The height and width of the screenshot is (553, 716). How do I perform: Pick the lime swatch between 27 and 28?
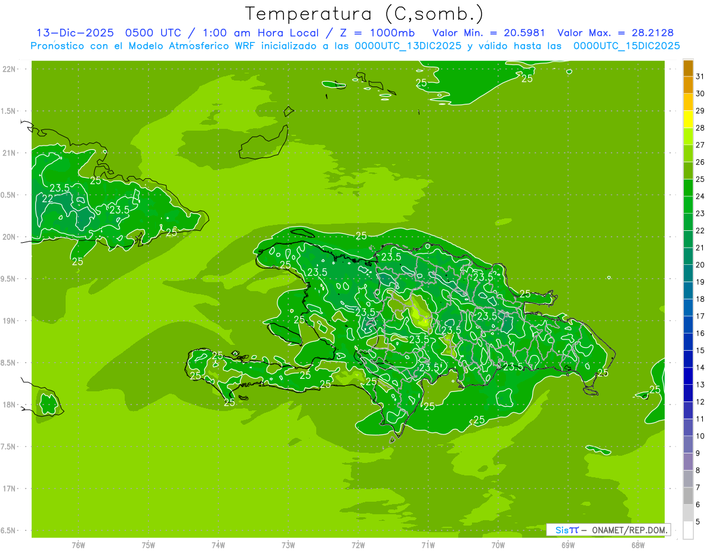click(688, 137)
